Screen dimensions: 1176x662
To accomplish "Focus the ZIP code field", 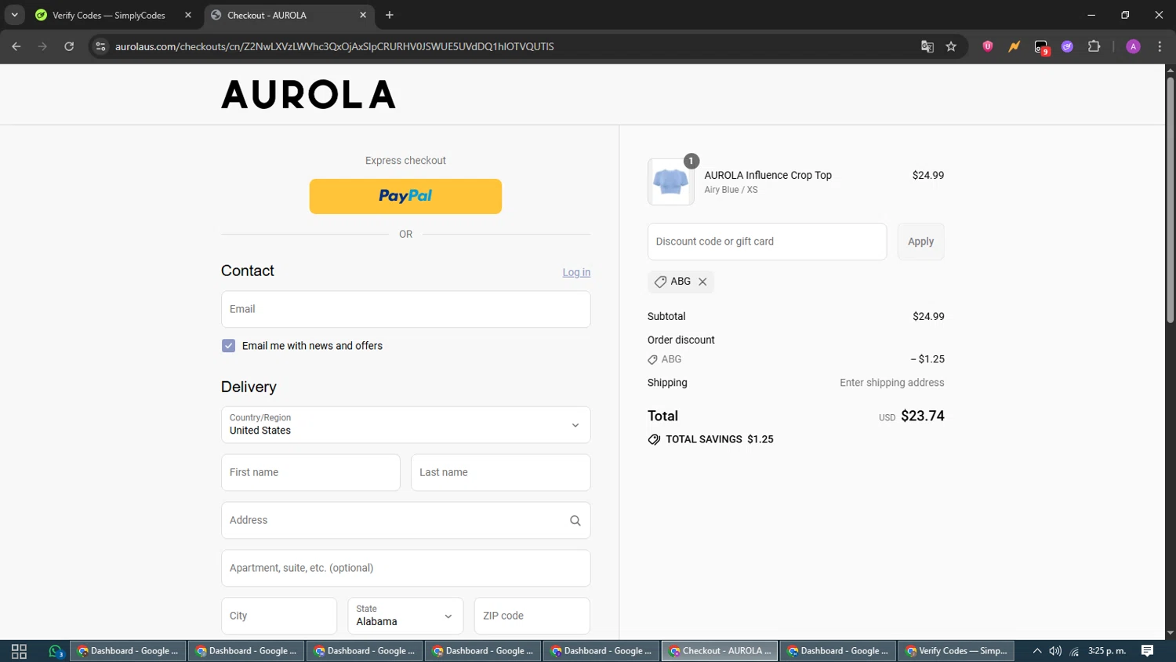I will click(532, 616).
